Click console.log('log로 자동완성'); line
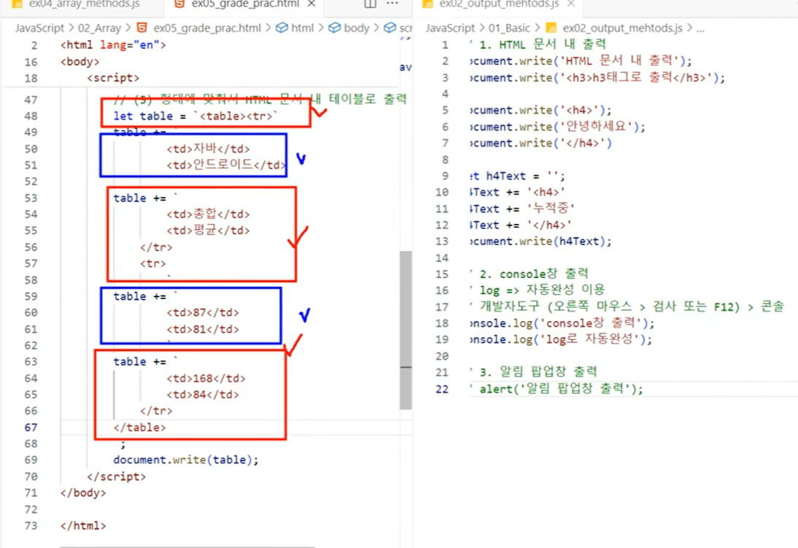 [x=561, y=339]
